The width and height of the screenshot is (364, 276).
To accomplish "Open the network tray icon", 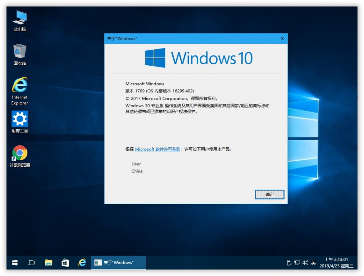I will tap(297, 263).
